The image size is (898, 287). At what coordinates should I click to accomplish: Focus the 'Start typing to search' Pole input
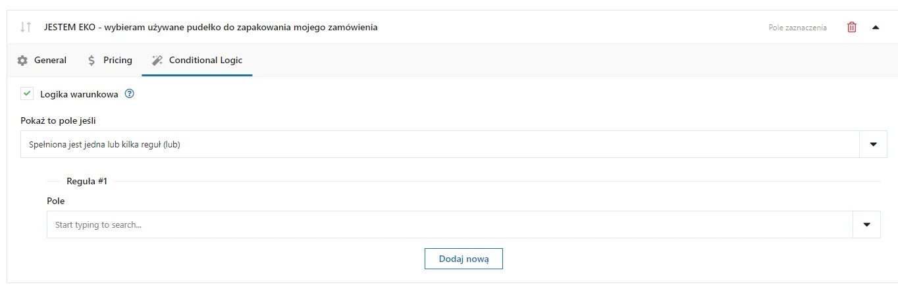pyautogui.click(x=450, y=224)
